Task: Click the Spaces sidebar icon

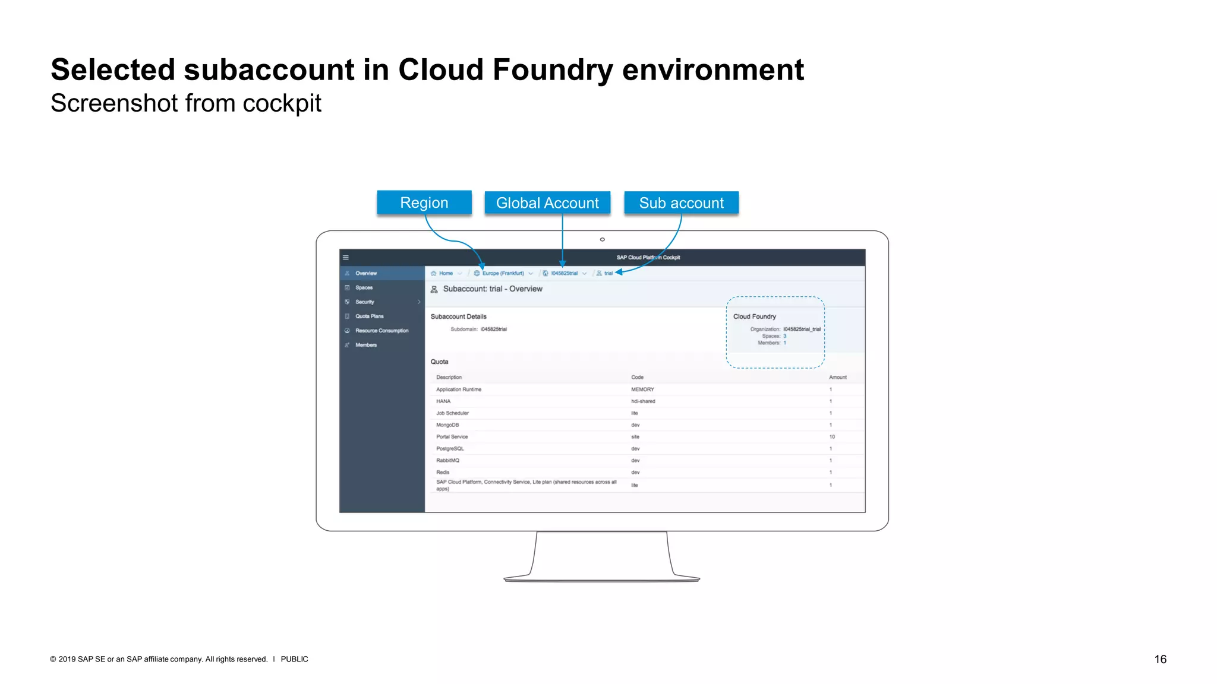Action: (347, 287)
